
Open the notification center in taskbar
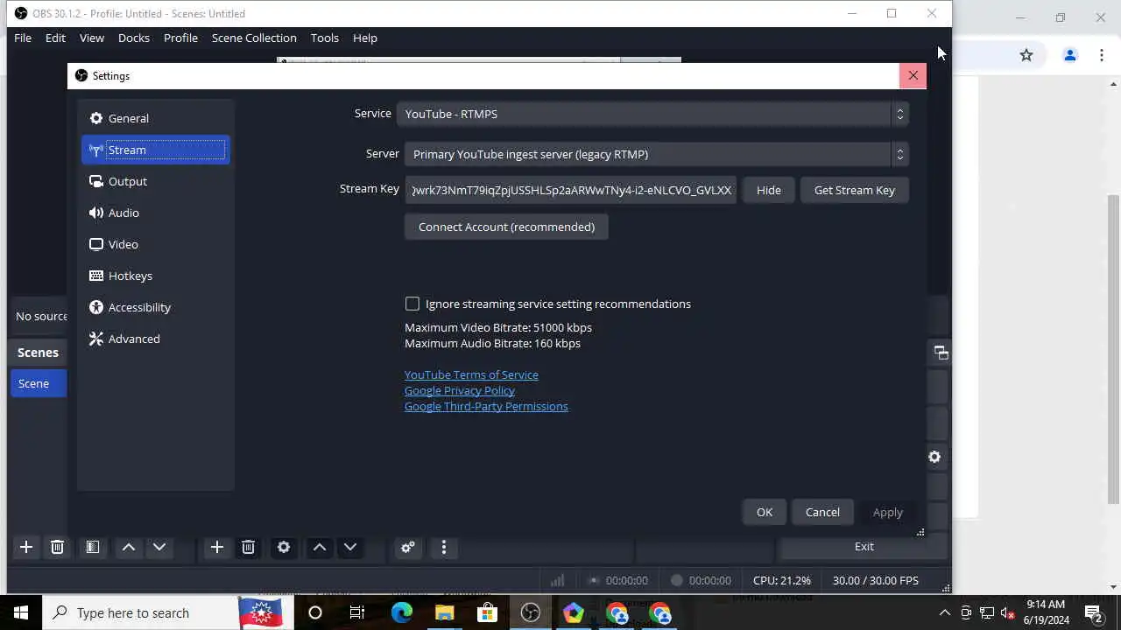[1093, 612]
